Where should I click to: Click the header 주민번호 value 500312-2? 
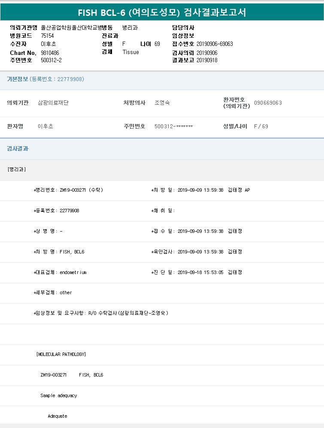click(51, 60)
